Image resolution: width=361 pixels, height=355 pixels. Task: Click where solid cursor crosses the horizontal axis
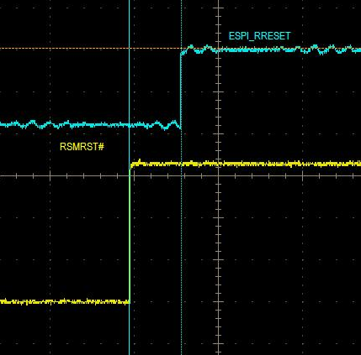point(130,175)
